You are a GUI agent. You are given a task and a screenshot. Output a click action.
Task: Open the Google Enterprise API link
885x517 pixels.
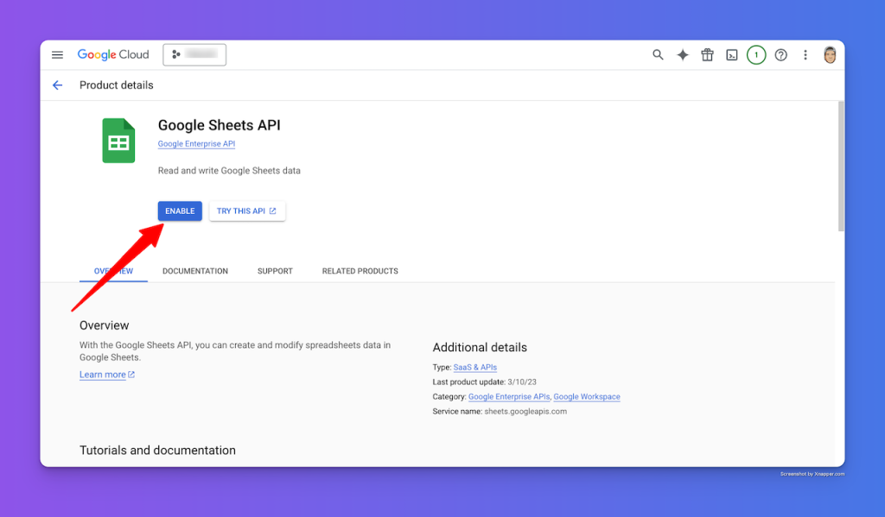pyautogui.click(x=196, y=144)
